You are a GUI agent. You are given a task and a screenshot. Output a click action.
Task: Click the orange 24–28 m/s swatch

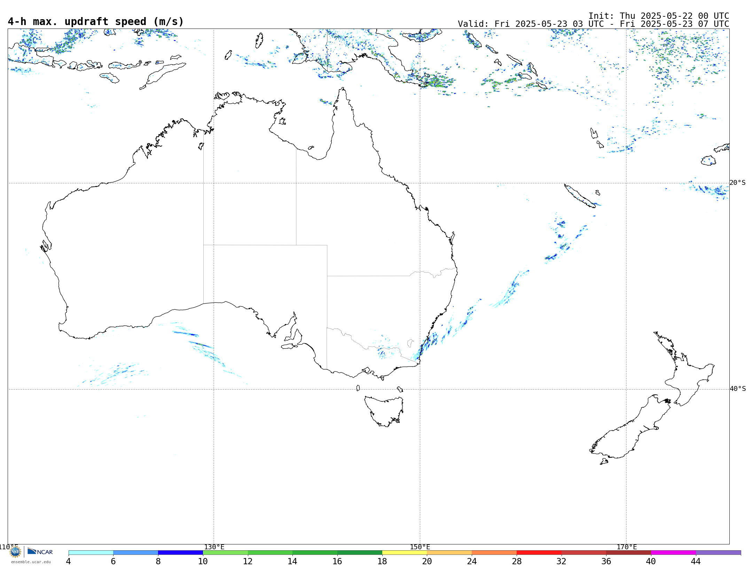(494, 553)
